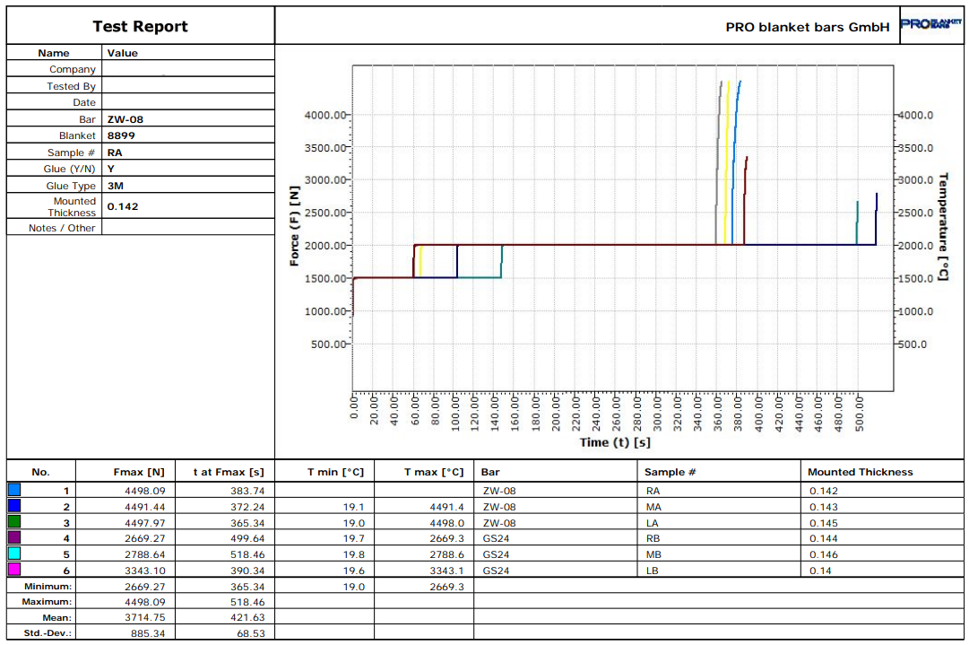This screenshot has width=969, height=645.
Task: Click Fmax value 2669.27 in row 4
Action: pyautogui.click(x=145, y=538)
